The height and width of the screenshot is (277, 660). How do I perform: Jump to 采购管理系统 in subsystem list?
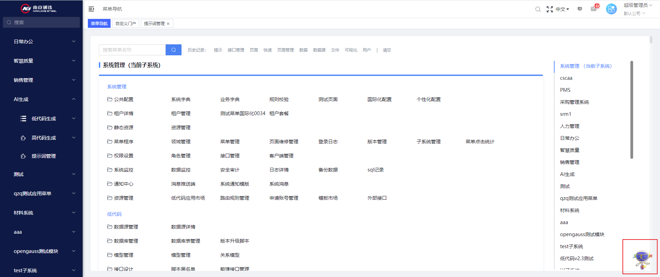tap(575, 102)
